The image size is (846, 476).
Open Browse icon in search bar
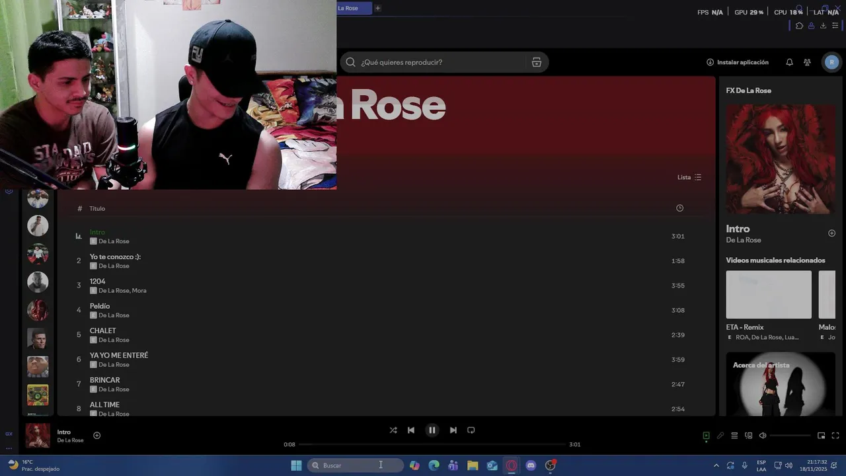pos(537,62)
